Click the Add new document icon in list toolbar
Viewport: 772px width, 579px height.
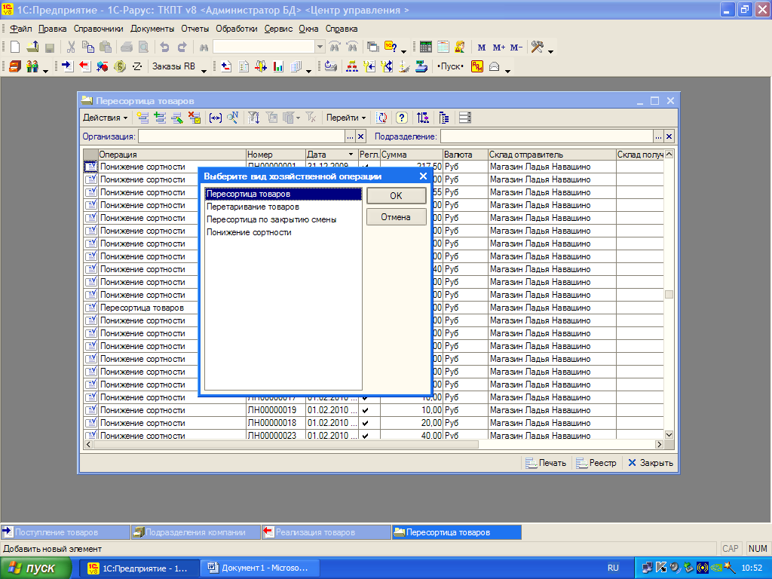click(142, 118)
